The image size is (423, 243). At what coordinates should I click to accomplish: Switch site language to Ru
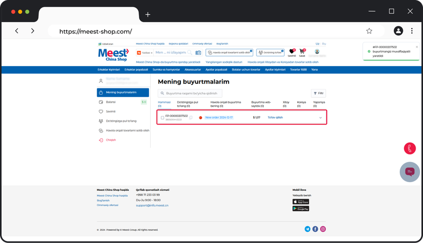click(x=324, y=43)
